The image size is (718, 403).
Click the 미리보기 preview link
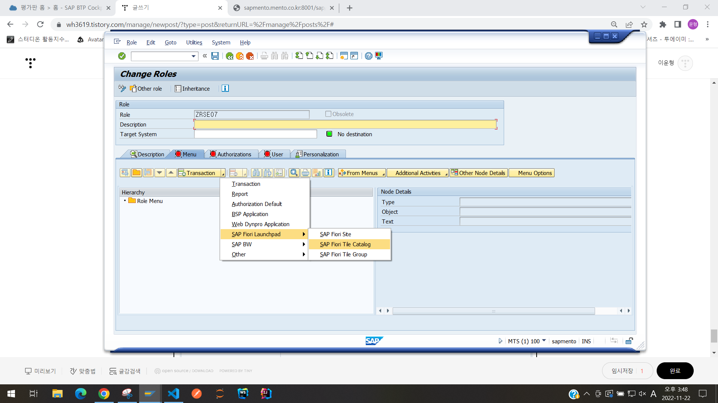pos(40,371)
